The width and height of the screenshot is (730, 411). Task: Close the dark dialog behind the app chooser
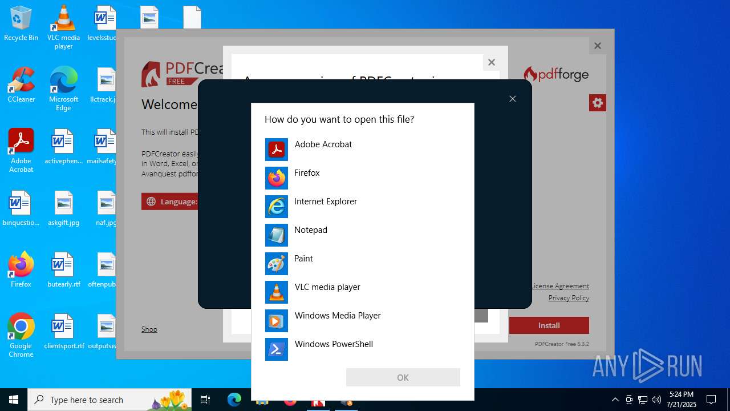tap(513, 99)
